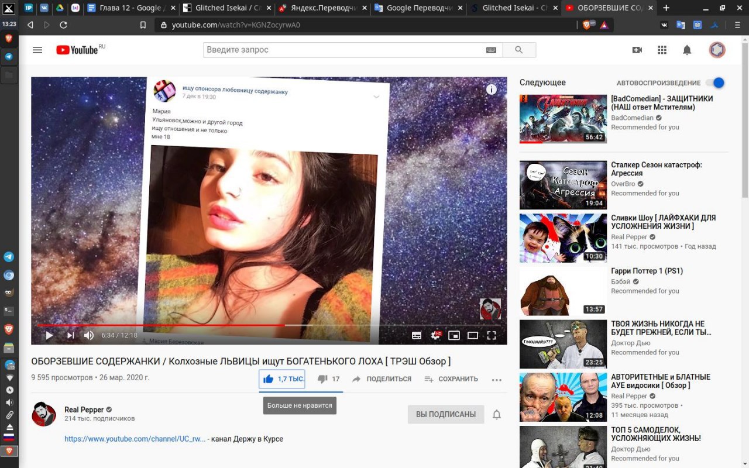Open Real Pepper channel avatar

point(44,414)
